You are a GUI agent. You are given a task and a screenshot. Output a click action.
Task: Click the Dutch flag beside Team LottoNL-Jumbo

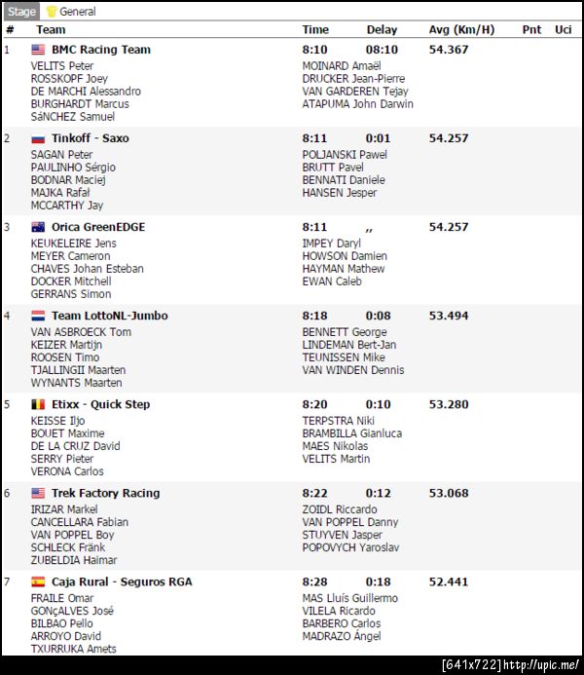(x=38, y=316)
